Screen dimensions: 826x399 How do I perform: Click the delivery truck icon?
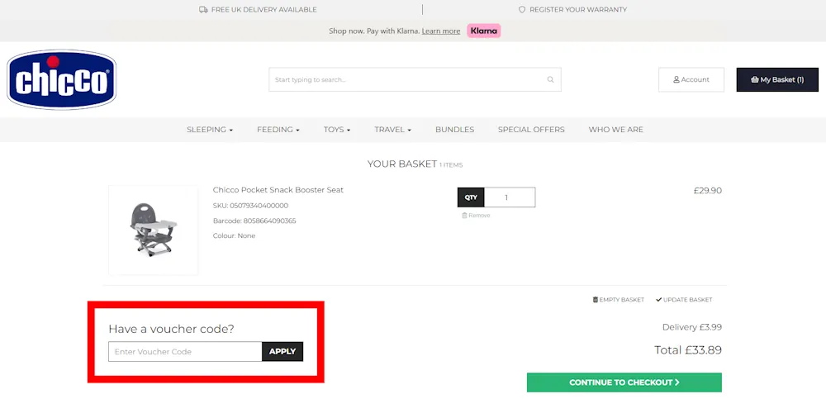point(203,9)
